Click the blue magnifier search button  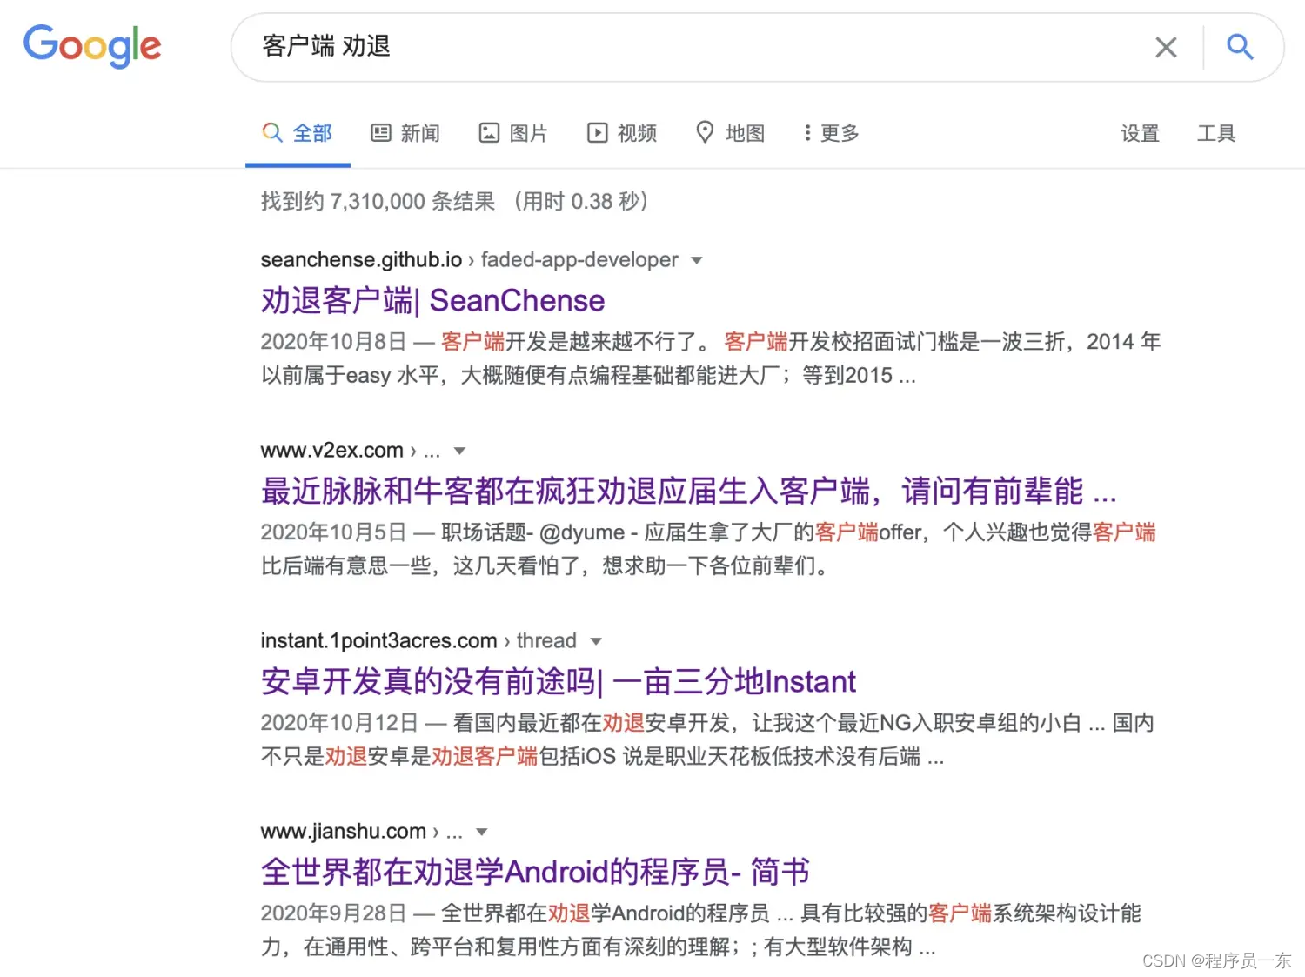[1240, 47]
